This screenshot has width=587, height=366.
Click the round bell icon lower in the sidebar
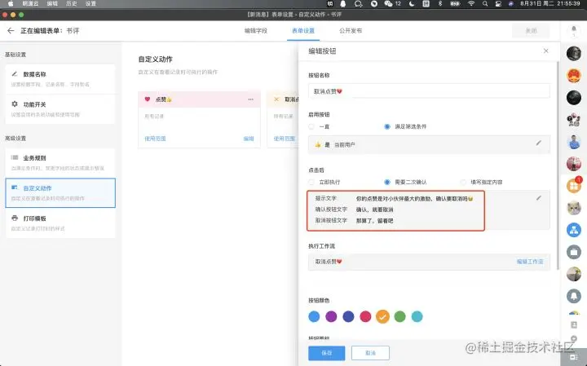tap(573, 296)
